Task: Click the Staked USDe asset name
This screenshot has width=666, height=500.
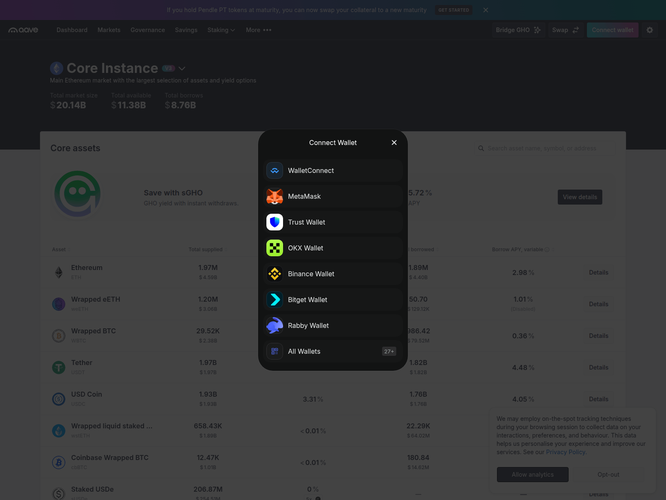Action: pyautogui.click(x=92, y=489)
